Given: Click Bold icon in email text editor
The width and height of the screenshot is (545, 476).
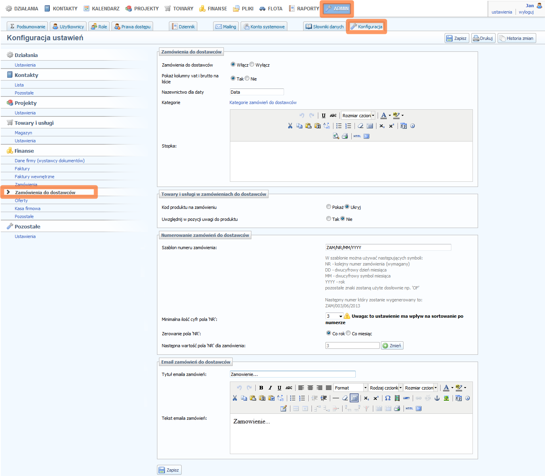Looking at the screenshot, I should click(261, 388).
